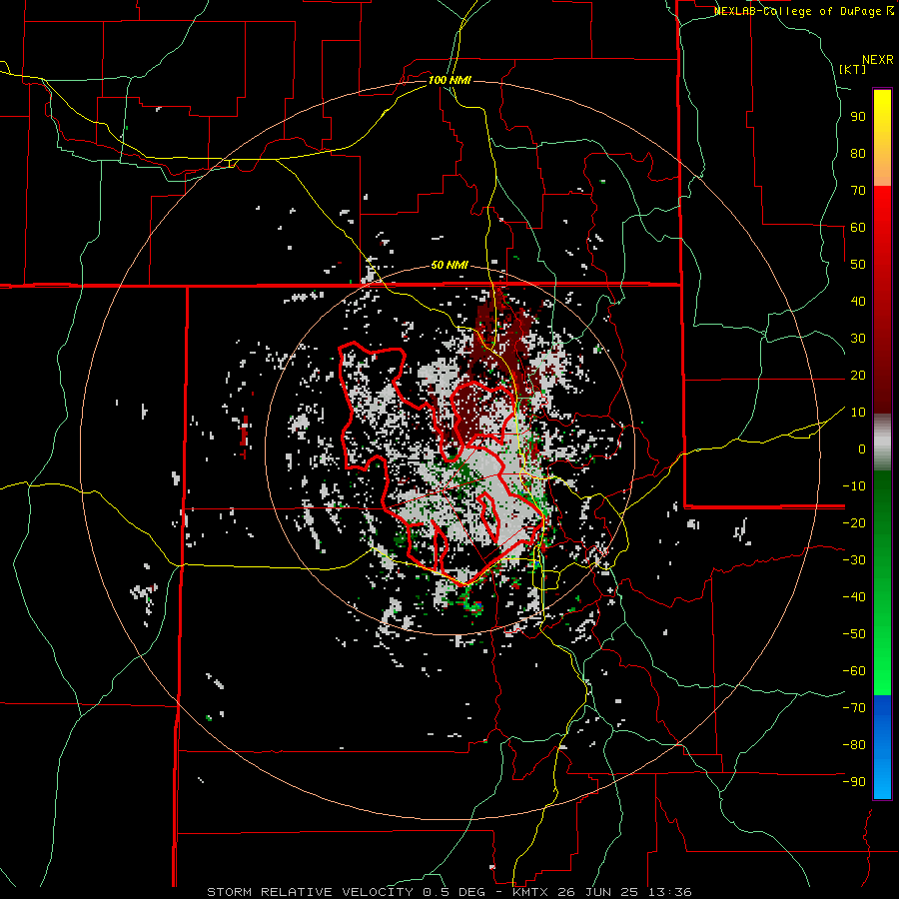Click the "10" value on the velocity scale

click(x=858, y=413)
